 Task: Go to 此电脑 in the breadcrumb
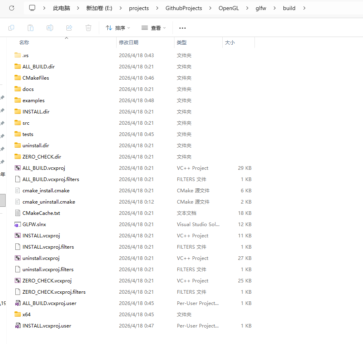point(62,8)
